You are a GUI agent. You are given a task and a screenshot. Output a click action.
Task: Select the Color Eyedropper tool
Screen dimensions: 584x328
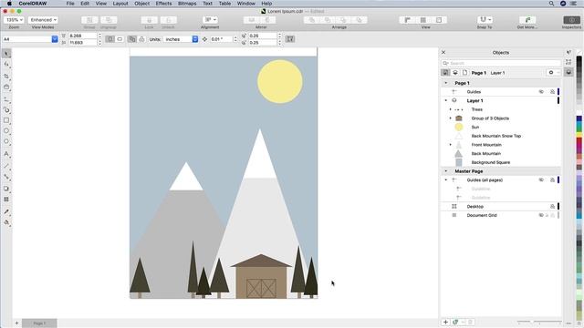tap(6, 211)
